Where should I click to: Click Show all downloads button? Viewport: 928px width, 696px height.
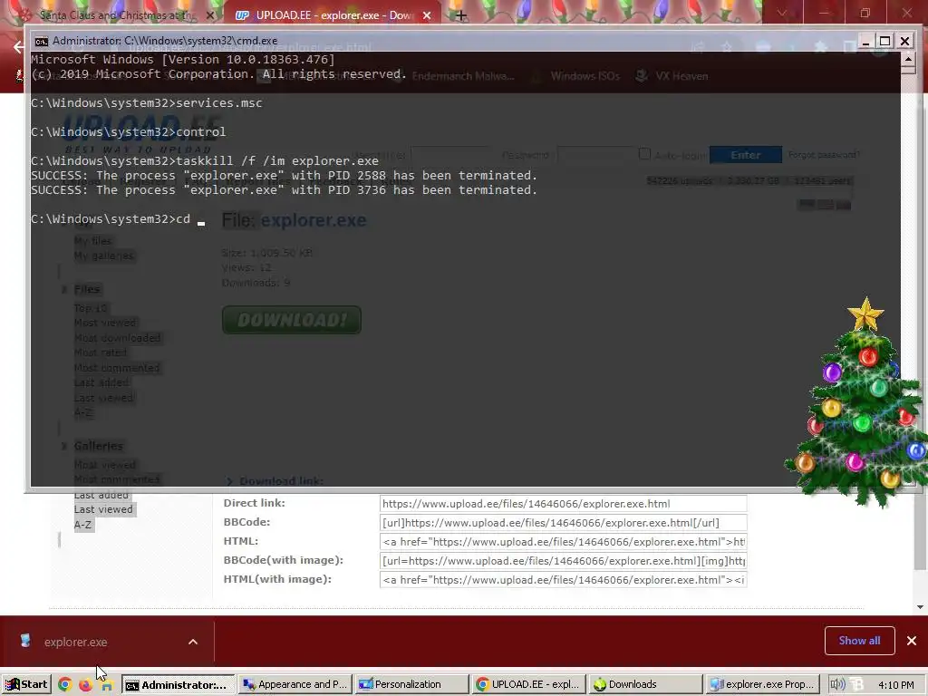pyautogui.click(x=859, y=641)
